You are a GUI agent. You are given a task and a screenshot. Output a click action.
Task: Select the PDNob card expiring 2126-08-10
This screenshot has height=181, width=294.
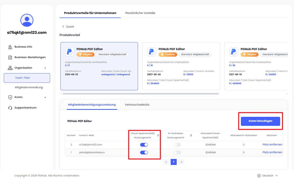99,66
